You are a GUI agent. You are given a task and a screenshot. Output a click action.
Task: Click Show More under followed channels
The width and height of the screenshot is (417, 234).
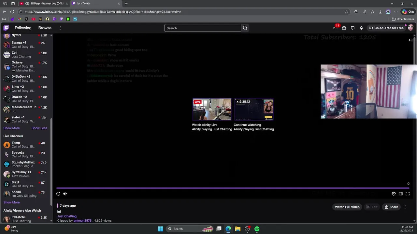[11, 128]
